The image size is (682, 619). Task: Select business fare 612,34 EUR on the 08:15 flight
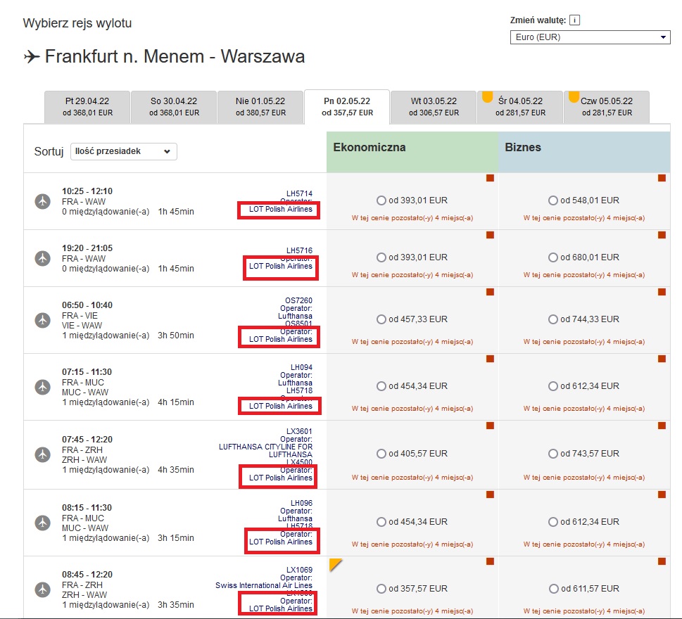(x=553, y=522)
